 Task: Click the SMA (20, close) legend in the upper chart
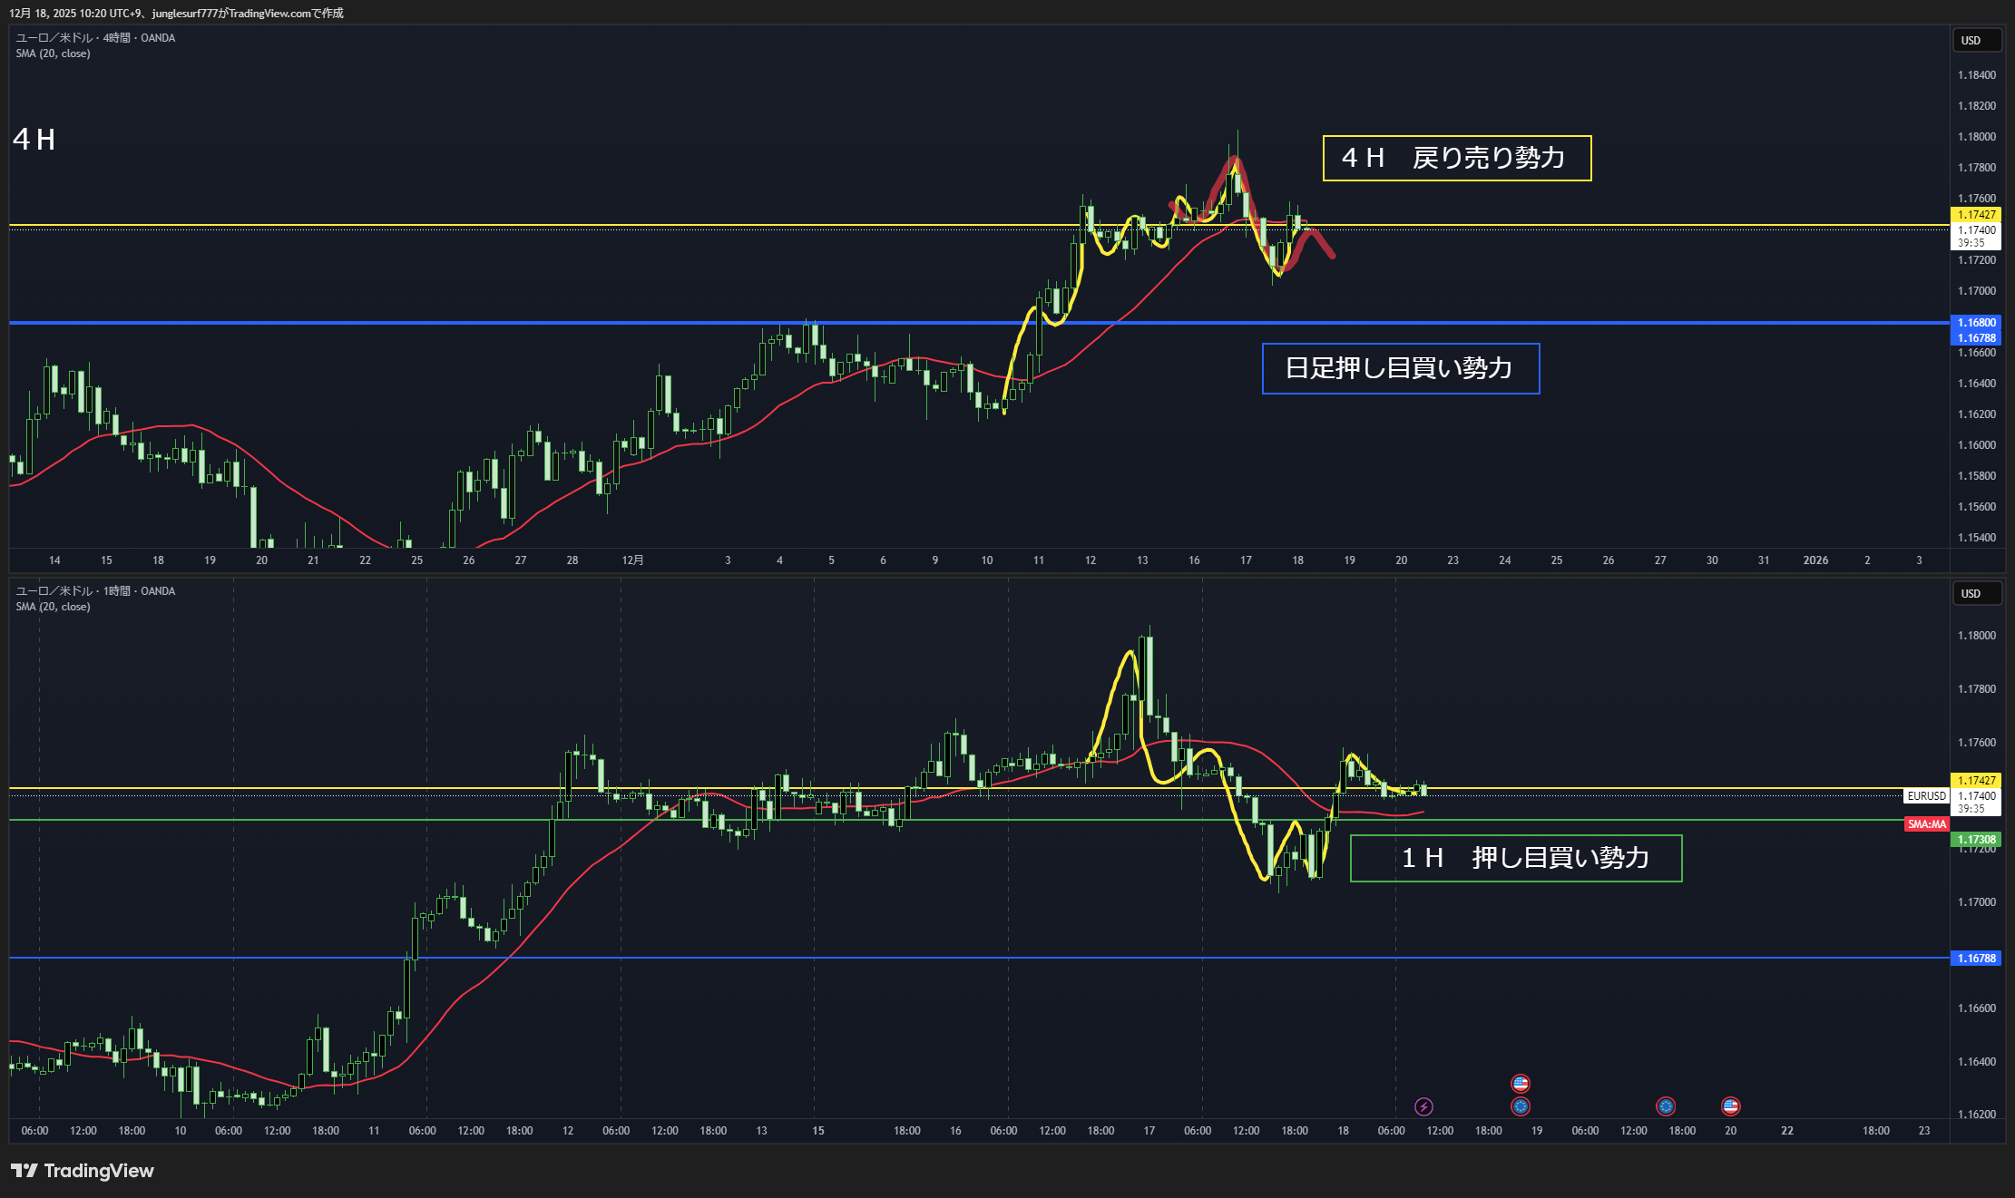coord(53,54)
